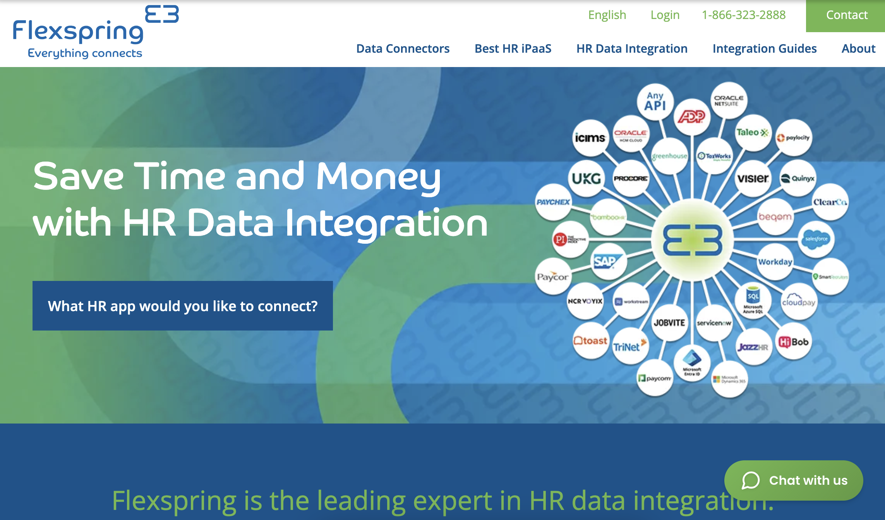Select the Salesforce cloud bubble

click(816, 239)
